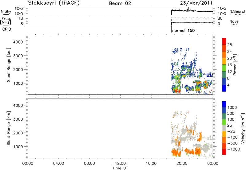
Task: Click 'Slant Range [km]' label of power panel
Action: click(9, 65)
